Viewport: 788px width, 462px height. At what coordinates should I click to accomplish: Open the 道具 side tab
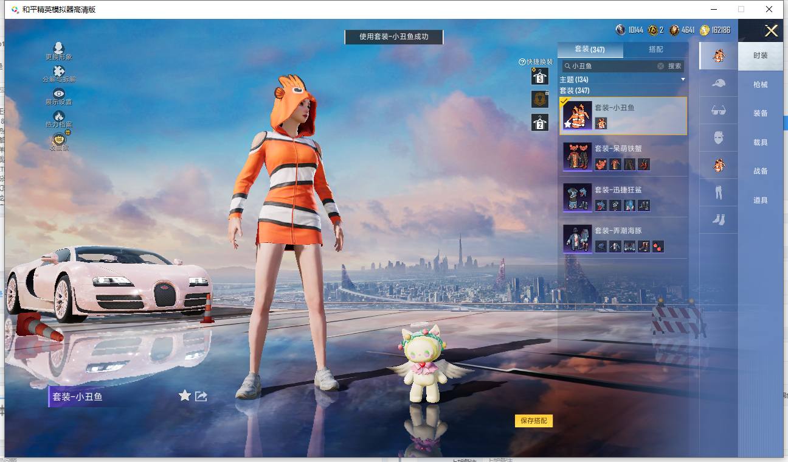[761, 200]
